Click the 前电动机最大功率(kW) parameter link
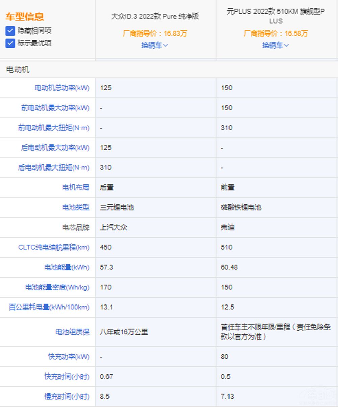This screenshot has height=407, width=338. [x=55, y=108]
